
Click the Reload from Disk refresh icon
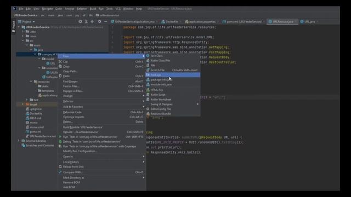[x=60, y=166]
